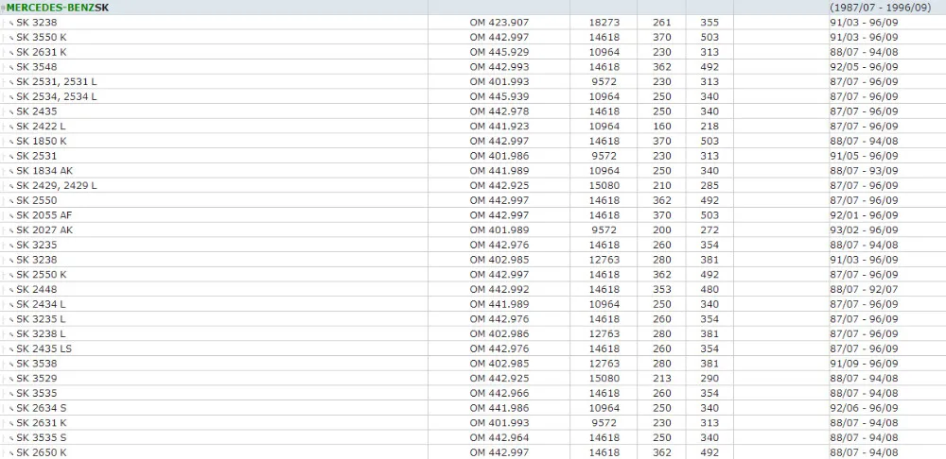
Task: Open the SK 3238 L entry
Action: (x=41, y=333)
